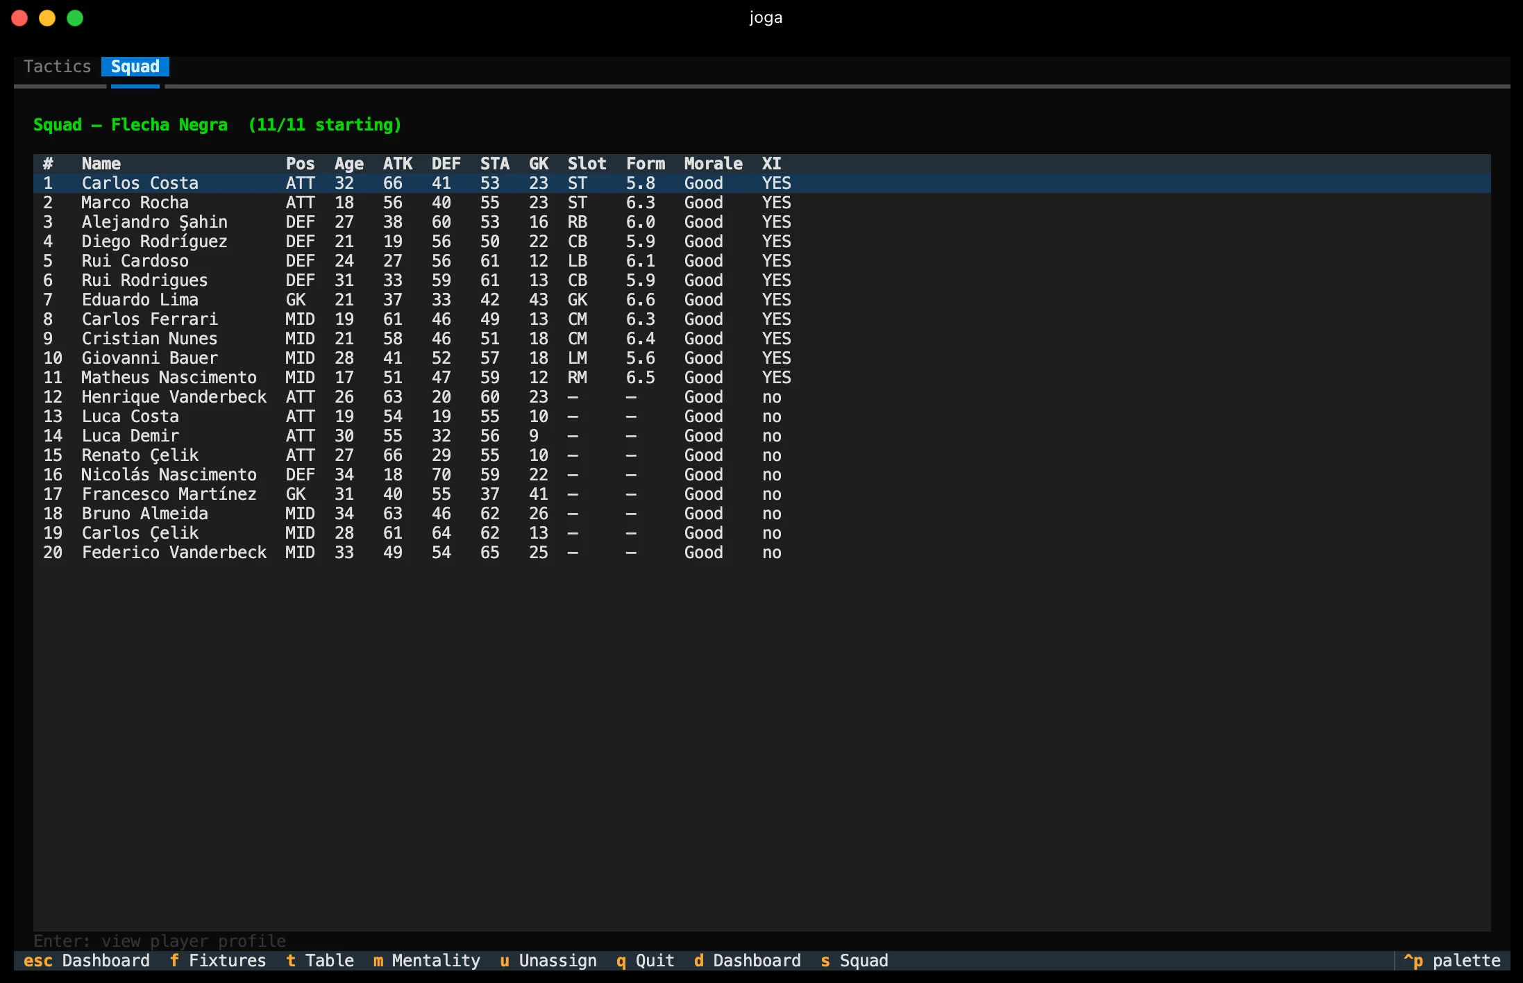
Task: Select Giovanni Bauer player row
Action: click(761, 358)
